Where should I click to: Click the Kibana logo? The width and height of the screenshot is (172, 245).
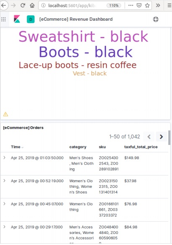[x=17, y=19]
